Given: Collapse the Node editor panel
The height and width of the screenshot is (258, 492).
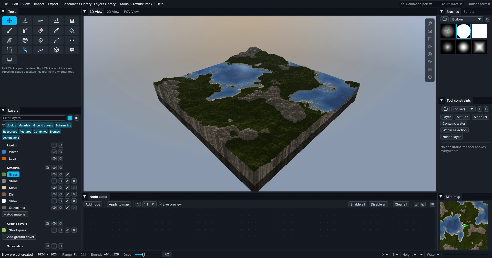Looking at the screenshot, I should click(x=85, y=197).
